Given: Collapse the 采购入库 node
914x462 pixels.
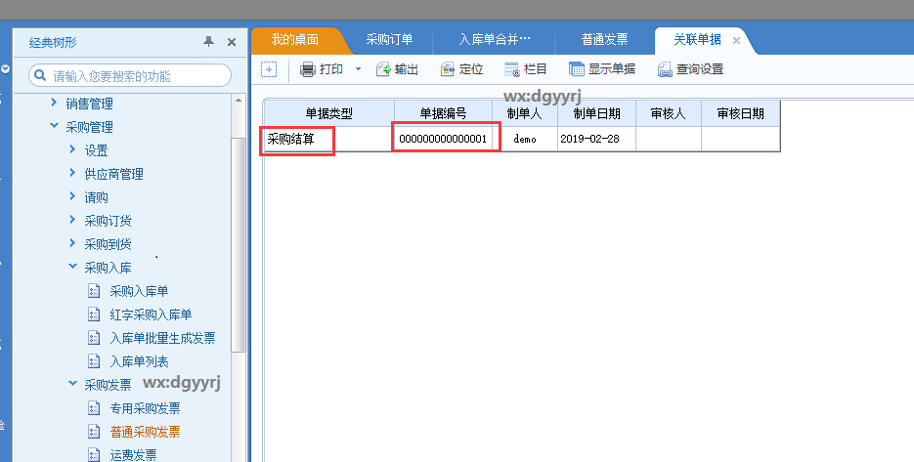Looking at the screenshot, I should pyautogui.click(x=72, y=267).
